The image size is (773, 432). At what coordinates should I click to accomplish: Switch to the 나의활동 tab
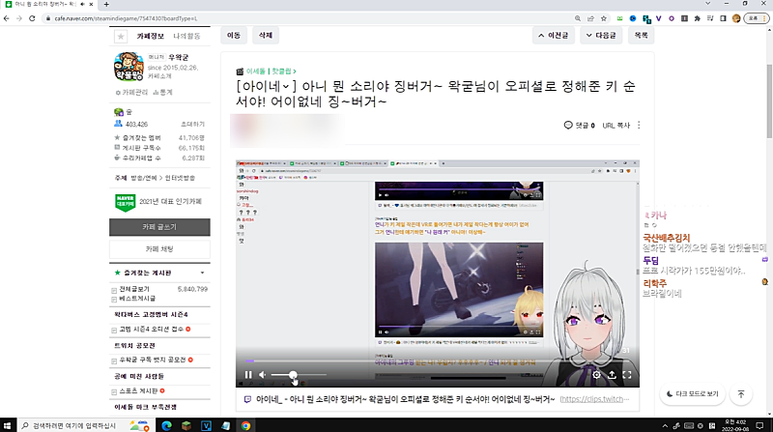[x=187, y=36]
